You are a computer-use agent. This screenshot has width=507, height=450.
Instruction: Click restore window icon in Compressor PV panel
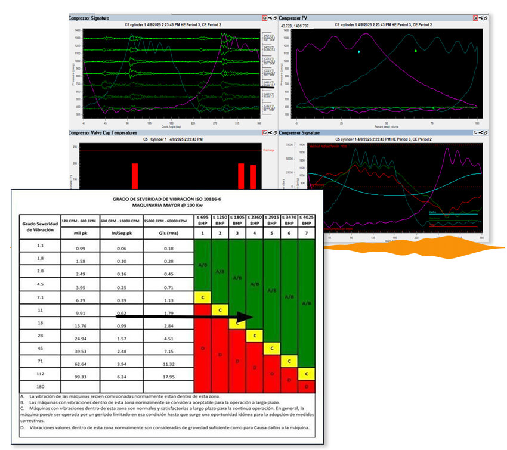487,18
